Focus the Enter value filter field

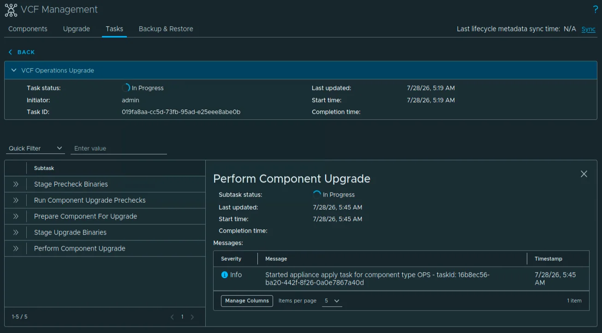click(x=119, y=148)
